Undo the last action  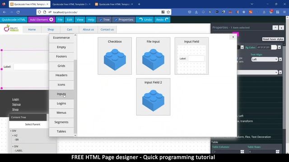[145, 20]
